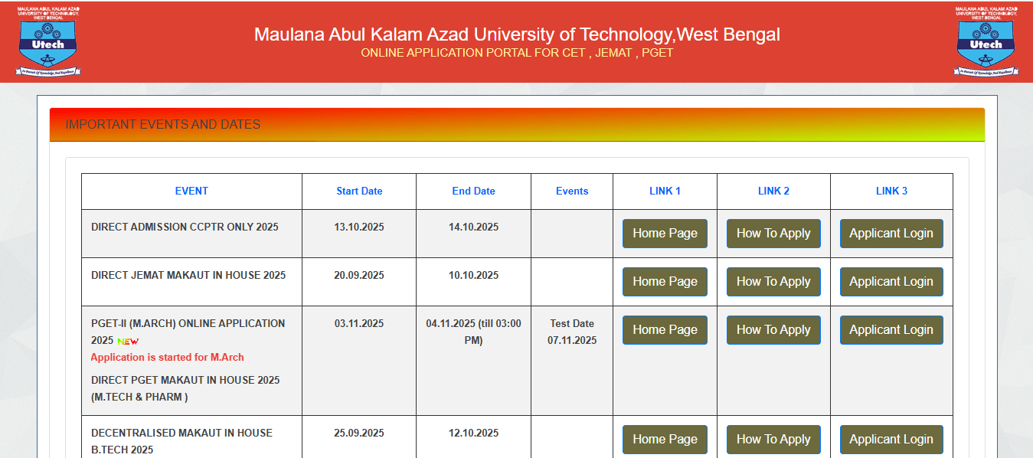Screen dimensions: 1033x458
Task: Open How To Apply for PGET-II application
Action: (x=773, y=329)
